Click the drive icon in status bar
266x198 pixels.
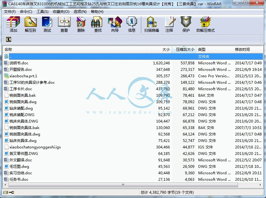pos(5,192)
